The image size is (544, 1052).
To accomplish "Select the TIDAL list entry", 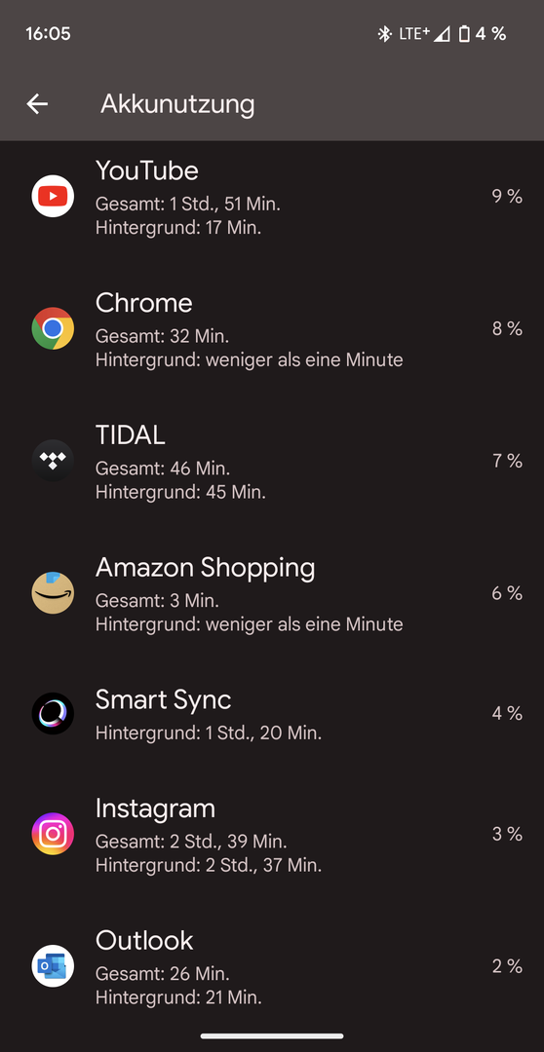I will (272, 461).
